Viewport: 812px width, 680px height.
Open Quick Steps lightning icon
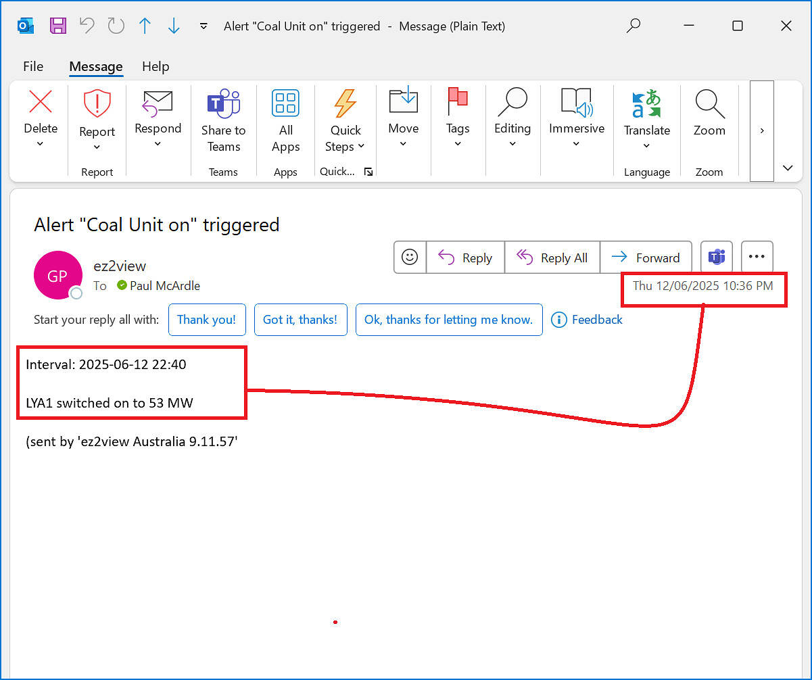[x=345, y=103]
